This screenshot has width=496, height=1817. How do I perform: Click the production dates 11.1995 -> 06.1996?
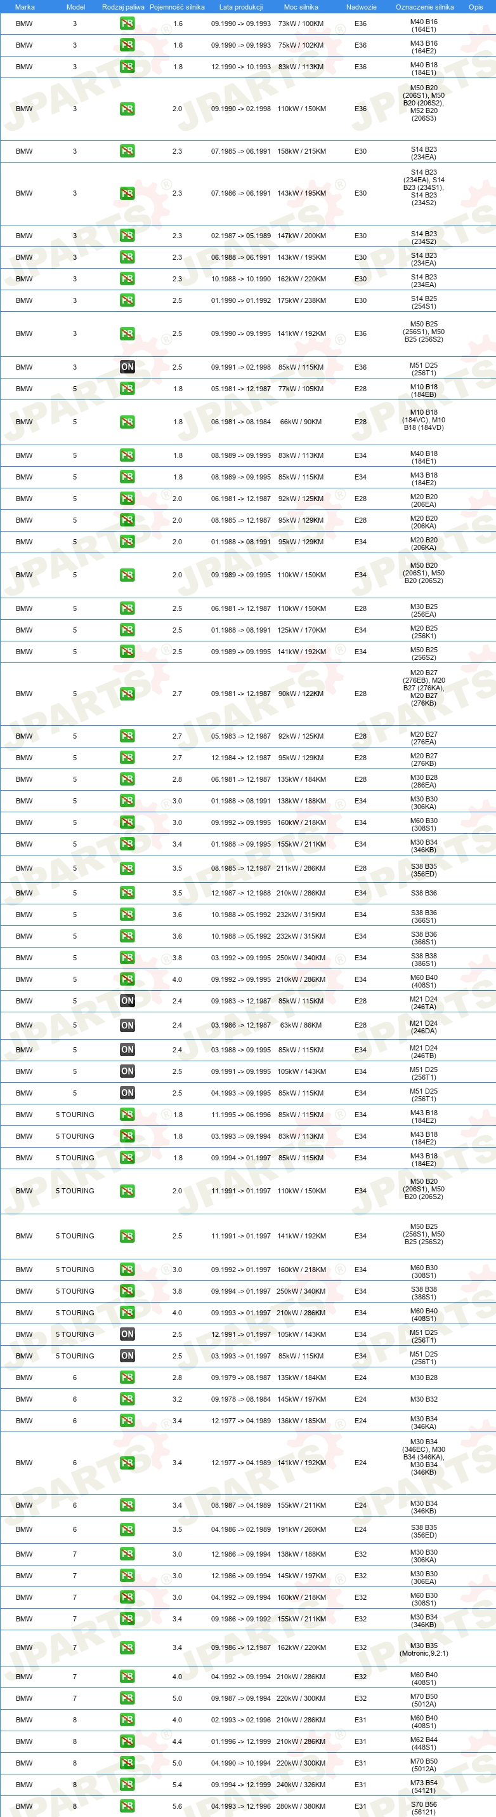(241, 1115)
